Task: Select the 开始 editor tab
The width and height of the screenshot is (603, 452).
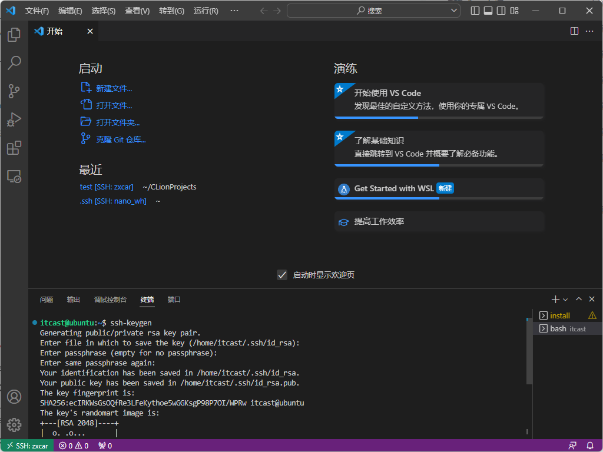Action: [x=64, y=31]
